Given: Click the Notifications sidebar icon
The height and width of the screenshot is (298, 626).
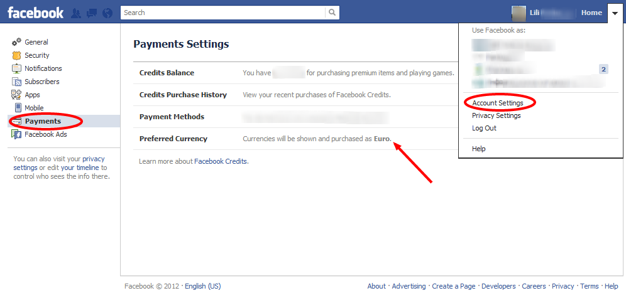Looking at the screenshot, I should (16, 68).
